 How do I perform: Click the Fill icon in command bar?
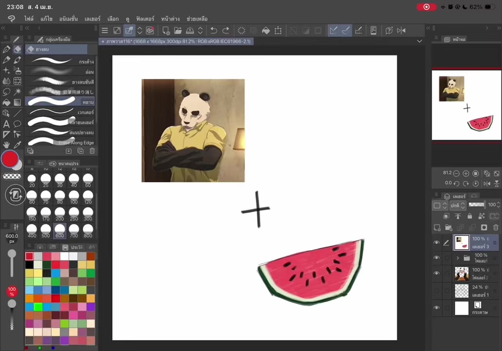(x=266, y=30)
